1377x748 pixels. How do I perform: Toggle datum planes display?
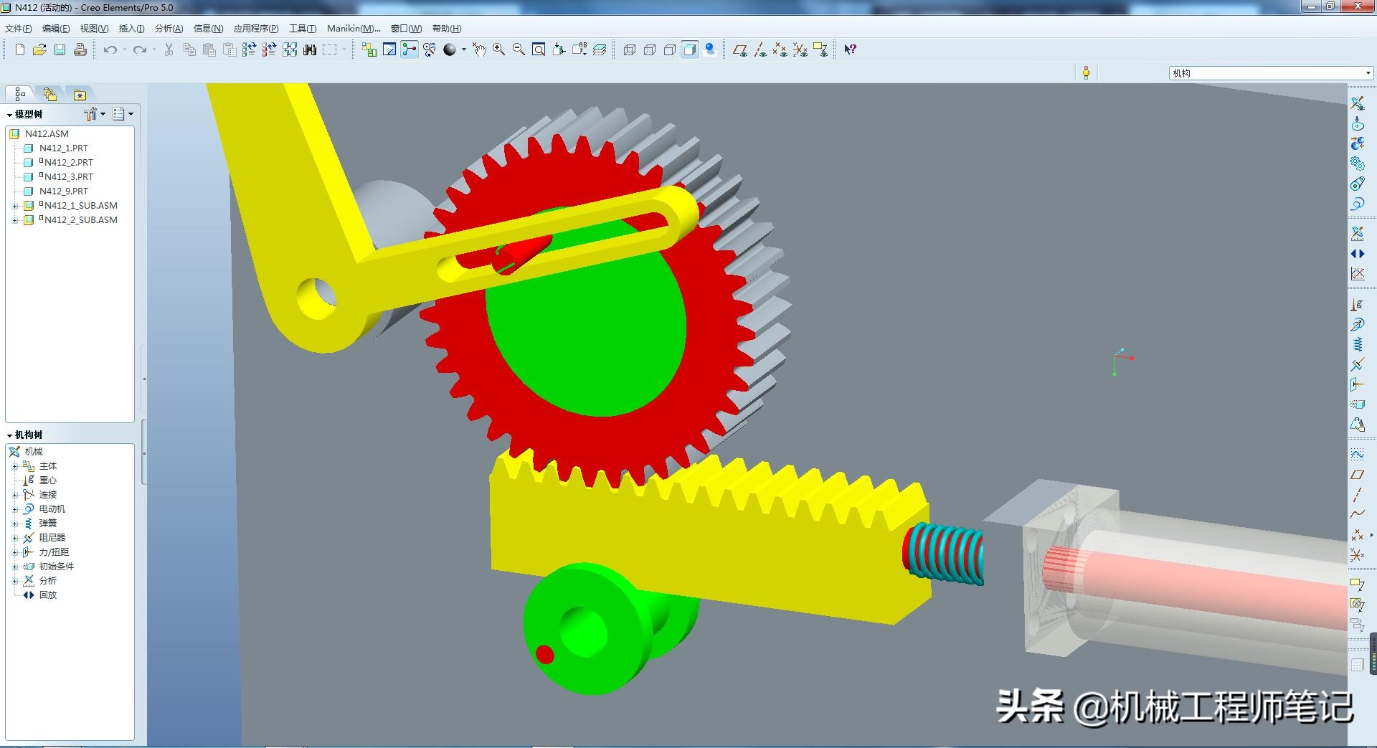740,49
